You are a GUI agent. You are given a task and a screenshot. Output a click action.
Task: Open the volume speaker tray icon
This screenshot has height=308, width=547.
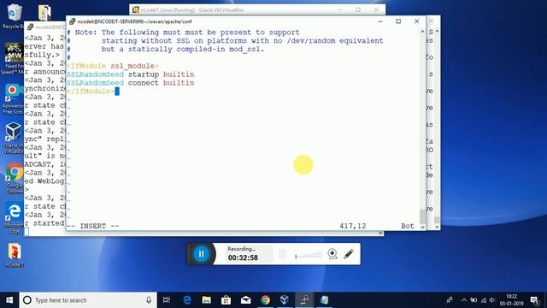pos(492,300)
